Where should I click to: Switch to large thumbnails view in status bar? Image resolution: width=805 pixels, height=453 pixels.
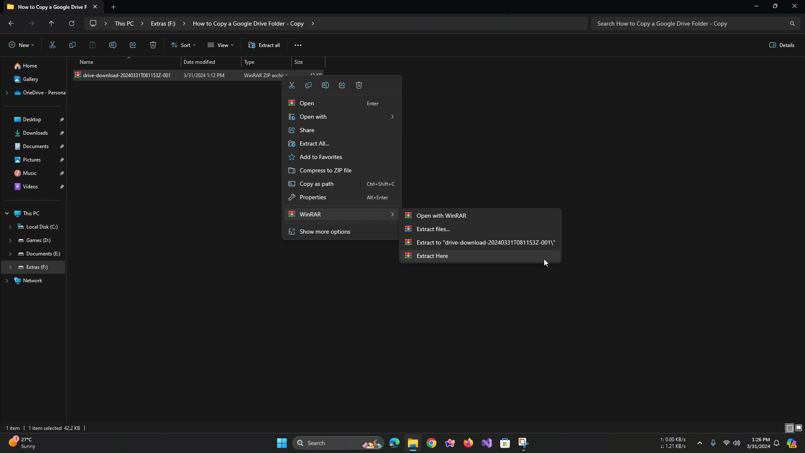tap(799, 428)
